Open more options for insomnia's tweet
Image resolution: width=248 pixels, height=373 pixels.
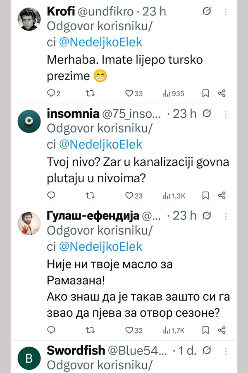click(226, 114)
